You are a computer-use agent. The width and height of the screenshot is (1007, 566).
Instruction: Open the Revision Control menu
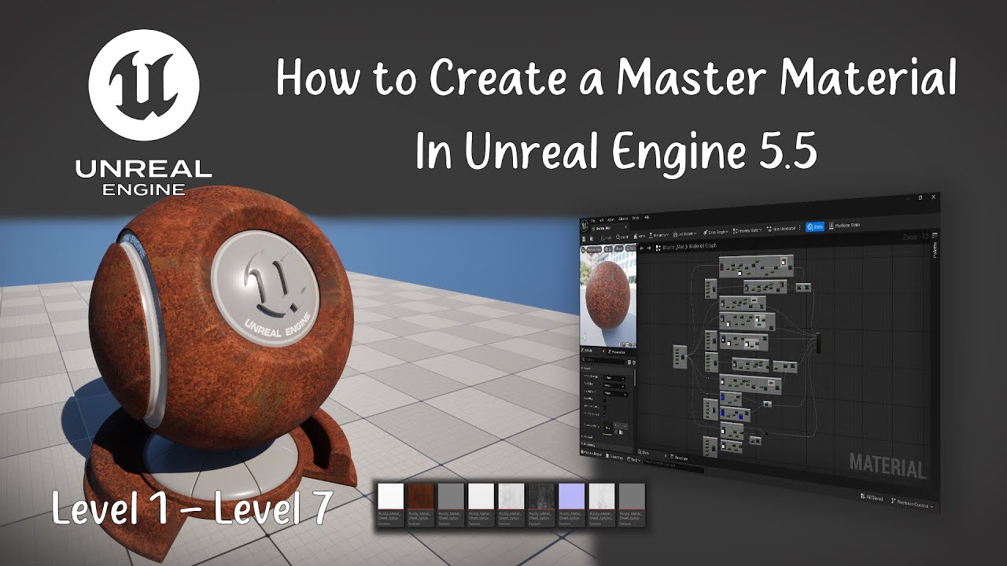click(911, 504)
